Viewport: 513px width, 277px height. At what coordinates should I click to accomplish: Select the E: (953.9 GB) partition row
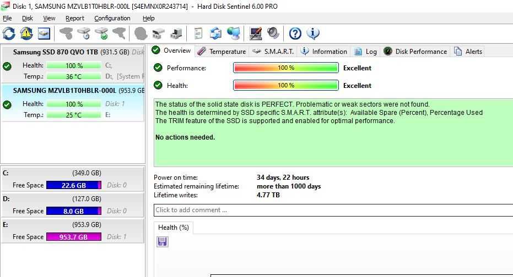(73, 231)
